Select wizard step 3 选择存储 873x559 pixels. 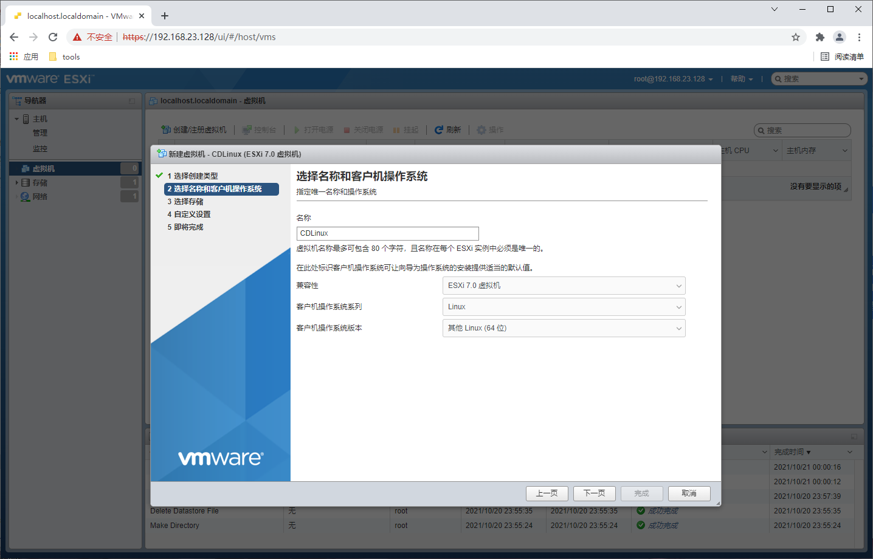click(185, 202)
